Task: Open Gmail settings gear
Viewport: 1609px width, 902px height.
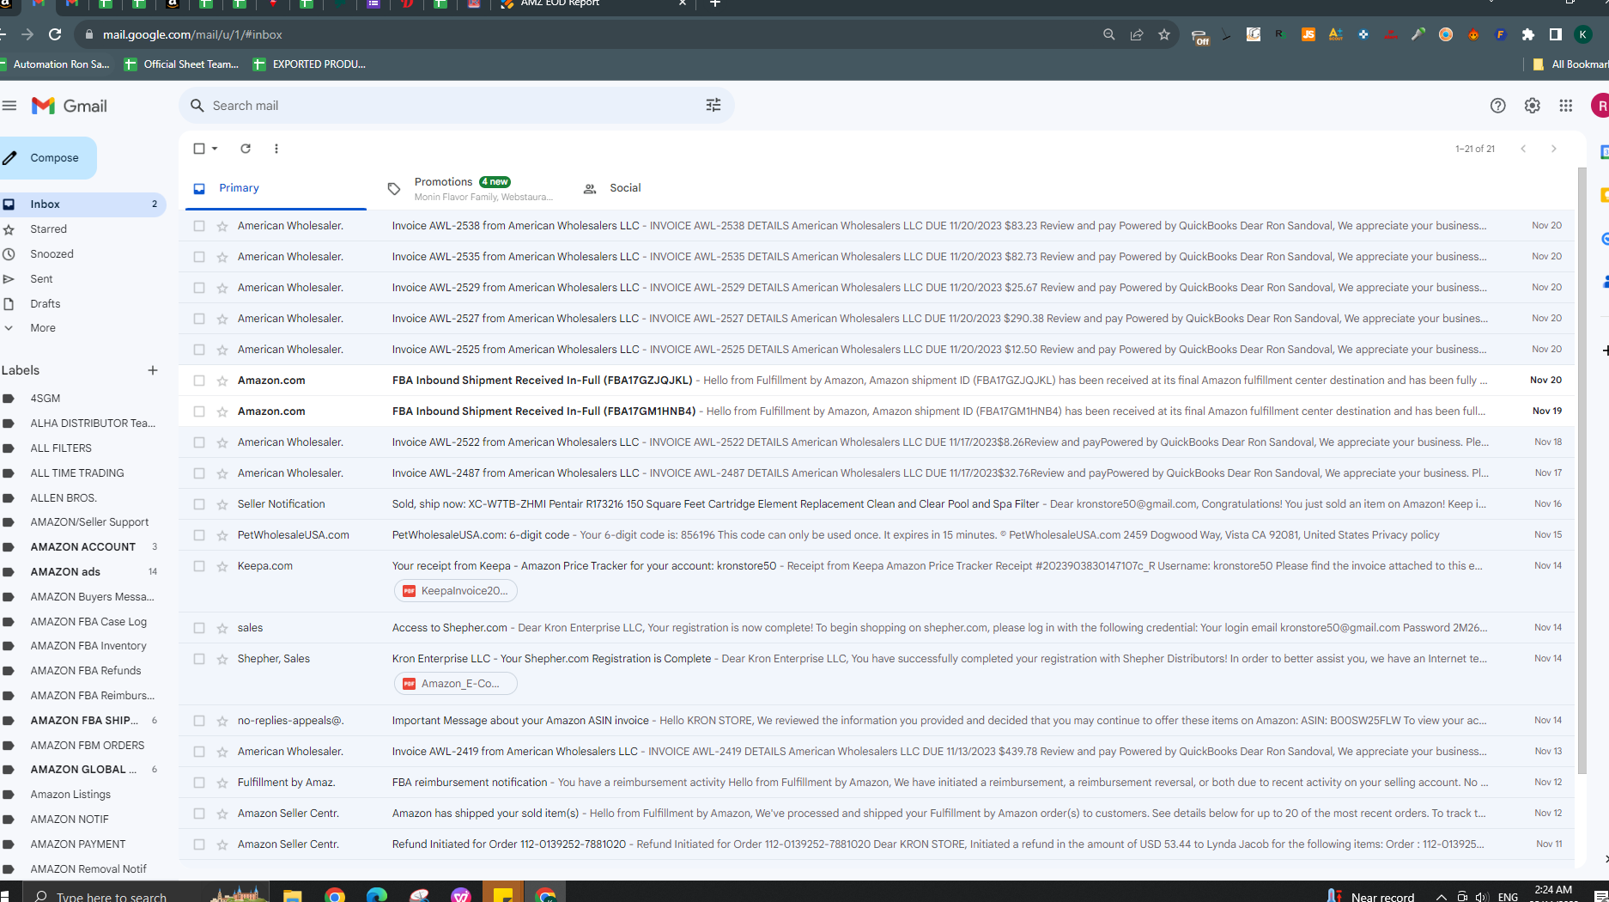Action: 1533,106
